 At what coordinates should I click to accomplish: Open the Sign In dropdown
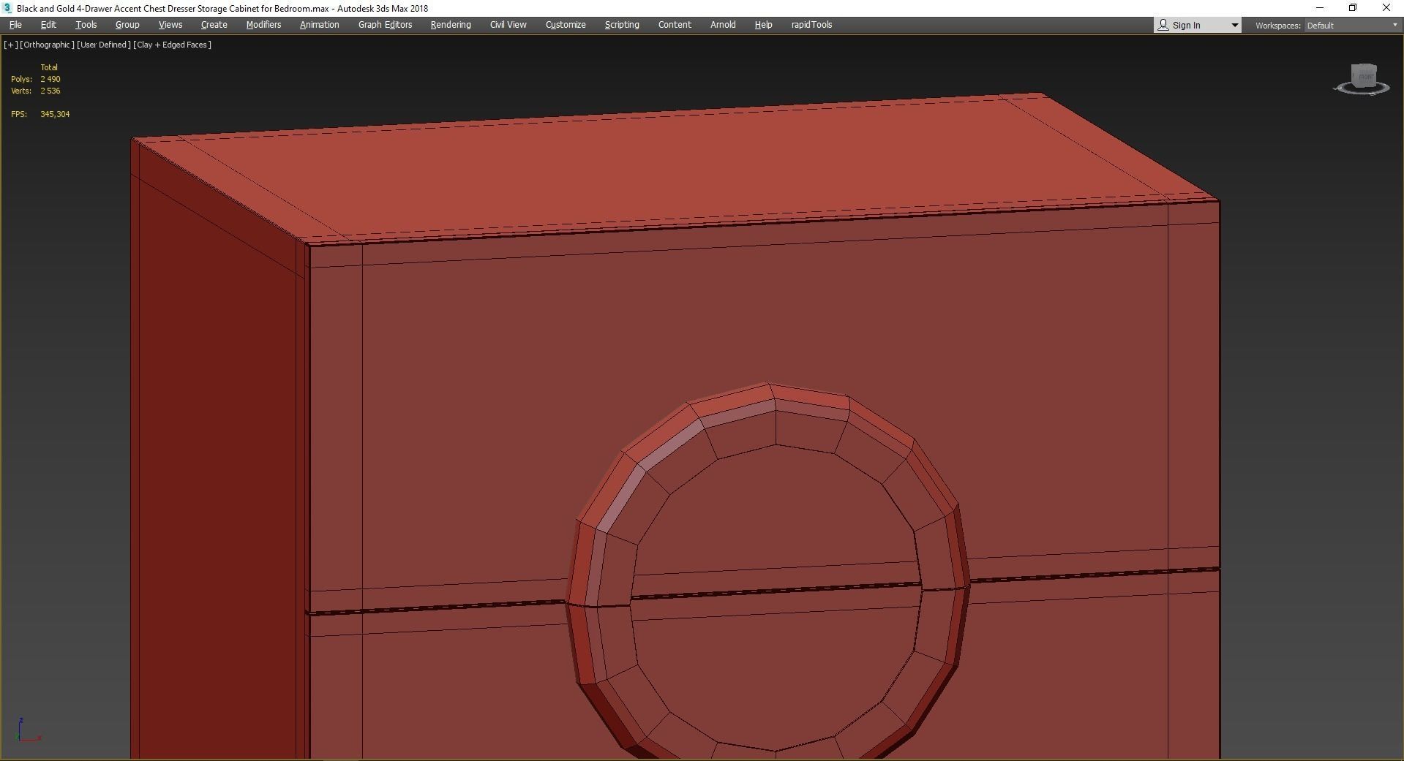tap(1198, 25)
